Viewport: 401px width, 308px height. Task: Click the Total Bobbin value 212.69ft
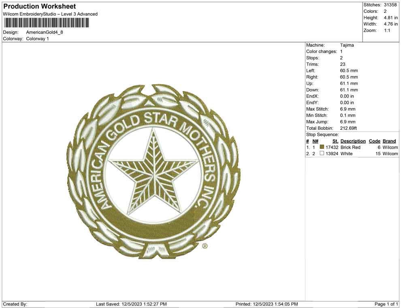tap(348, 128)
